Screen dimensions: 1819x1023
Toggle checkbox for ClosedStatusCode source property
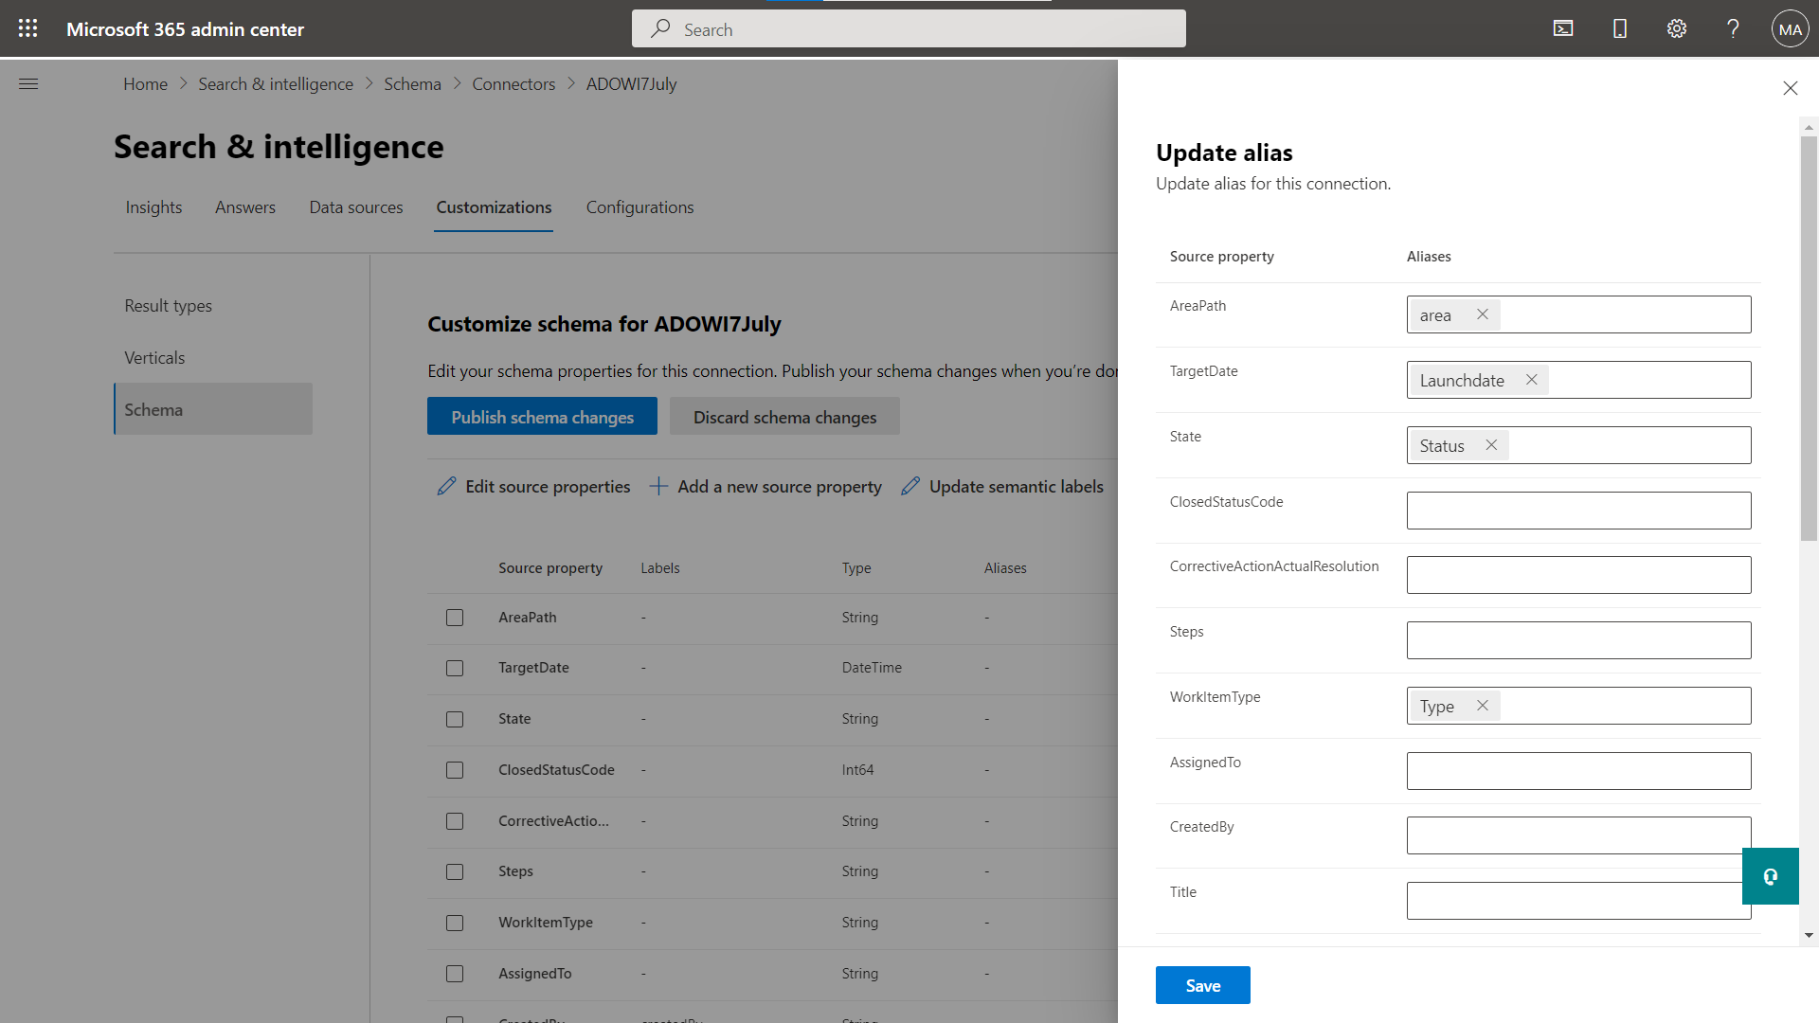[x=455, y=769]
